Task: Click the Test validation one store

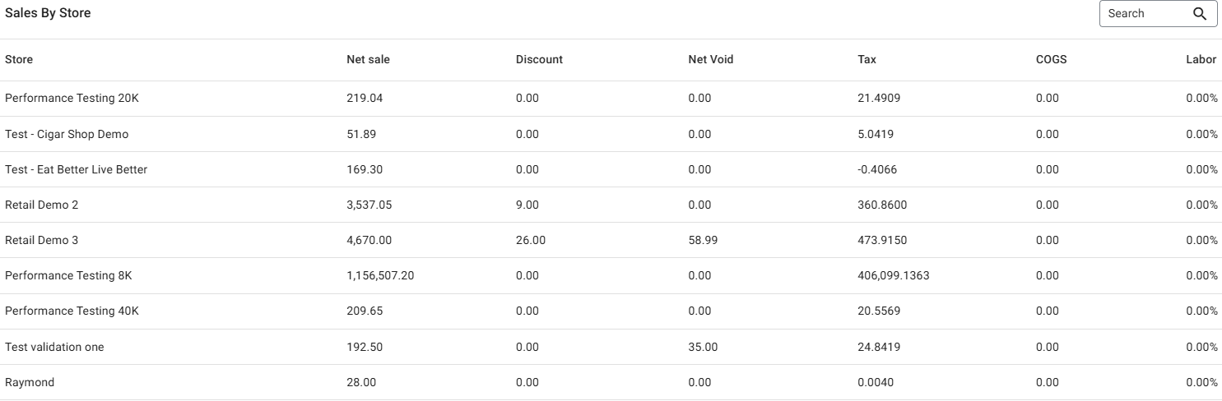Action: pos(54,347)
